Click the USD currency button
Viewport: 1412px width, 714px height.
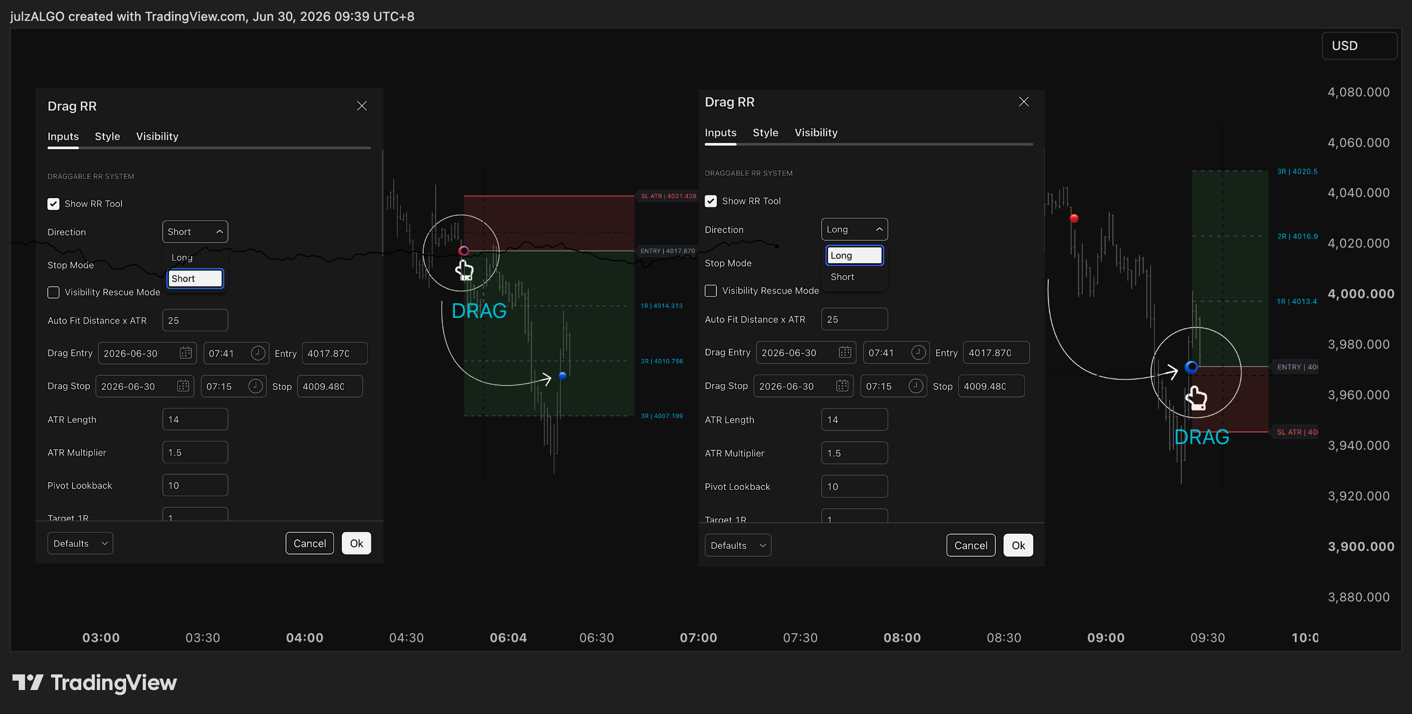1359,45
